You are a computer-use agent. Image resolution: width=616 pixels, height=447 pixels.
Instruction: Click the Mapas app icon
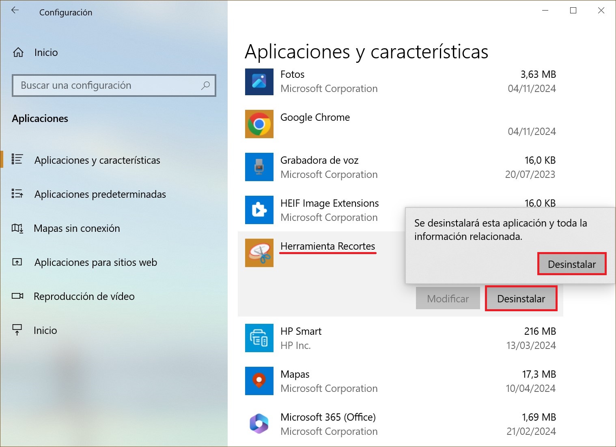tap(259, 381)
